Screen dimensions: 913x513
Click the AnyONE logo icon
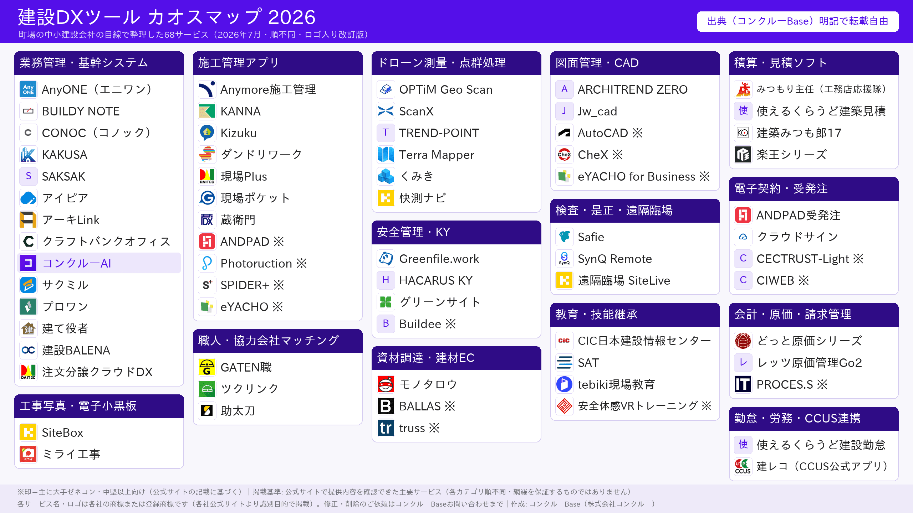point(28,89)
